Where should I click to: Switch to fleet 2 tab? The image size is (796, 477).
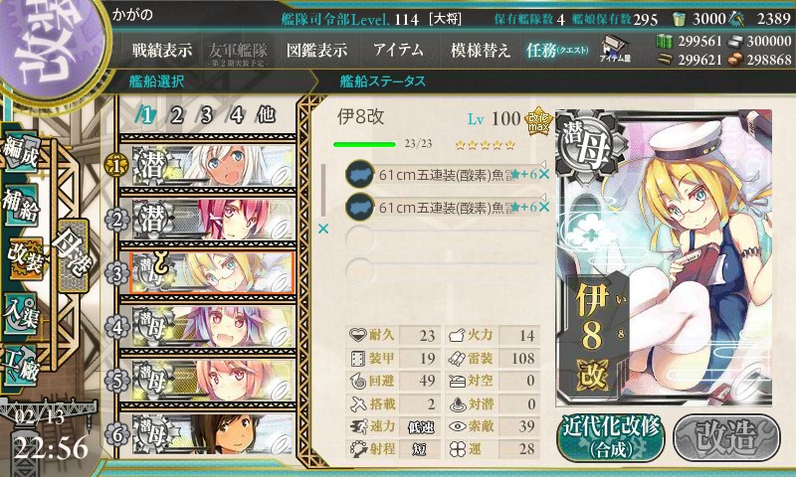[x=177, y=115]
